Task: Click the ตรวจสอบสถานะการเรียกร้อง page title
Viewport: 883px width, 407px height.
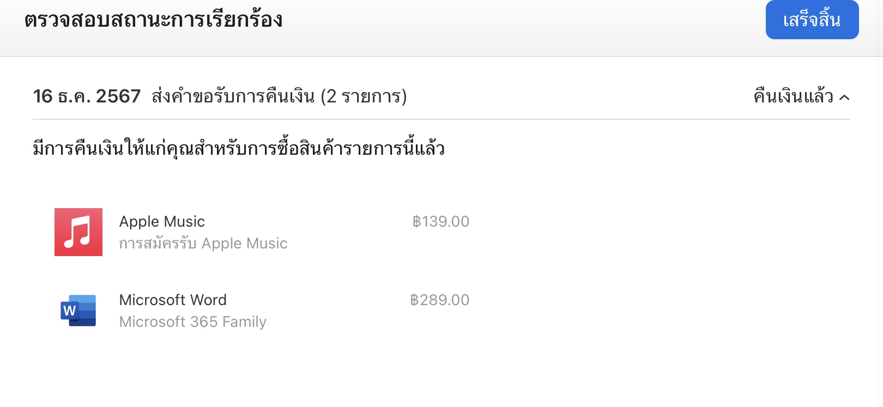Action: coord(154,20)
